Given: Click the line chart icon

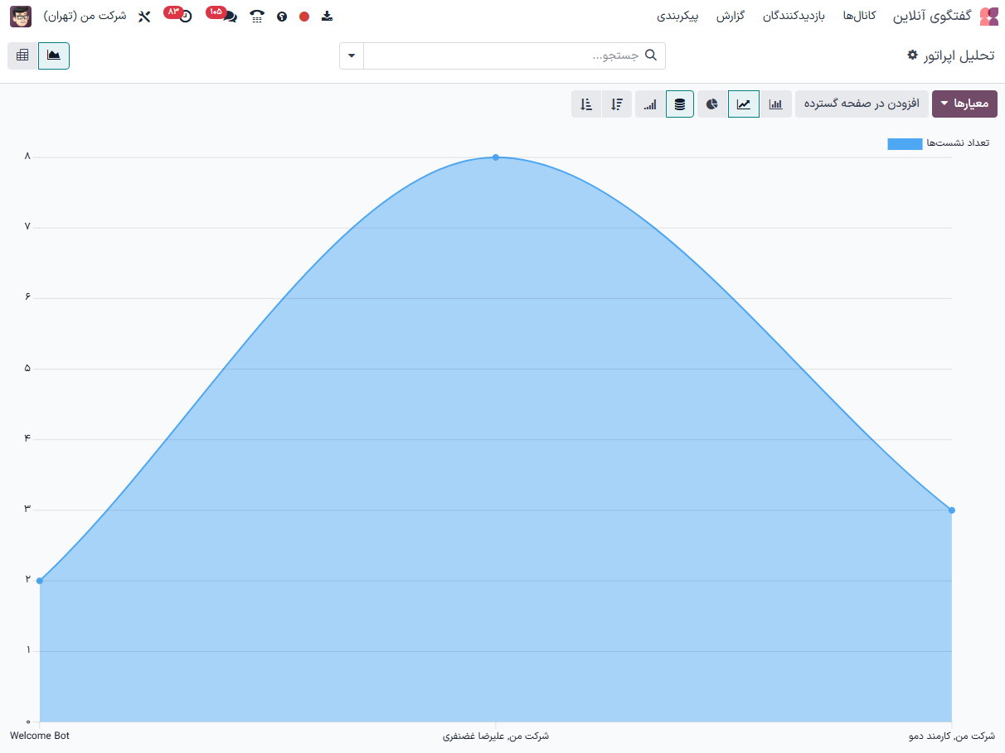Looking at the screenshot, I should pos(744,104).
